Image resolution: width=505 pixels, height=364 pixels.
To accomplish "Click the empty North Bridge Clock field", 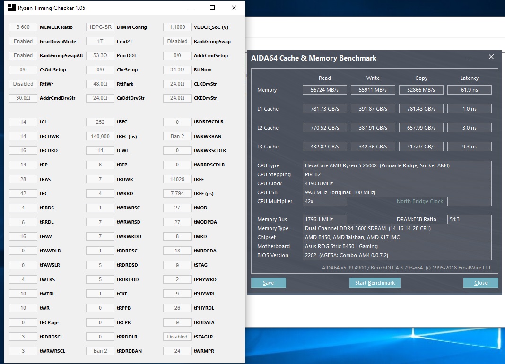I will pos(469,201).
